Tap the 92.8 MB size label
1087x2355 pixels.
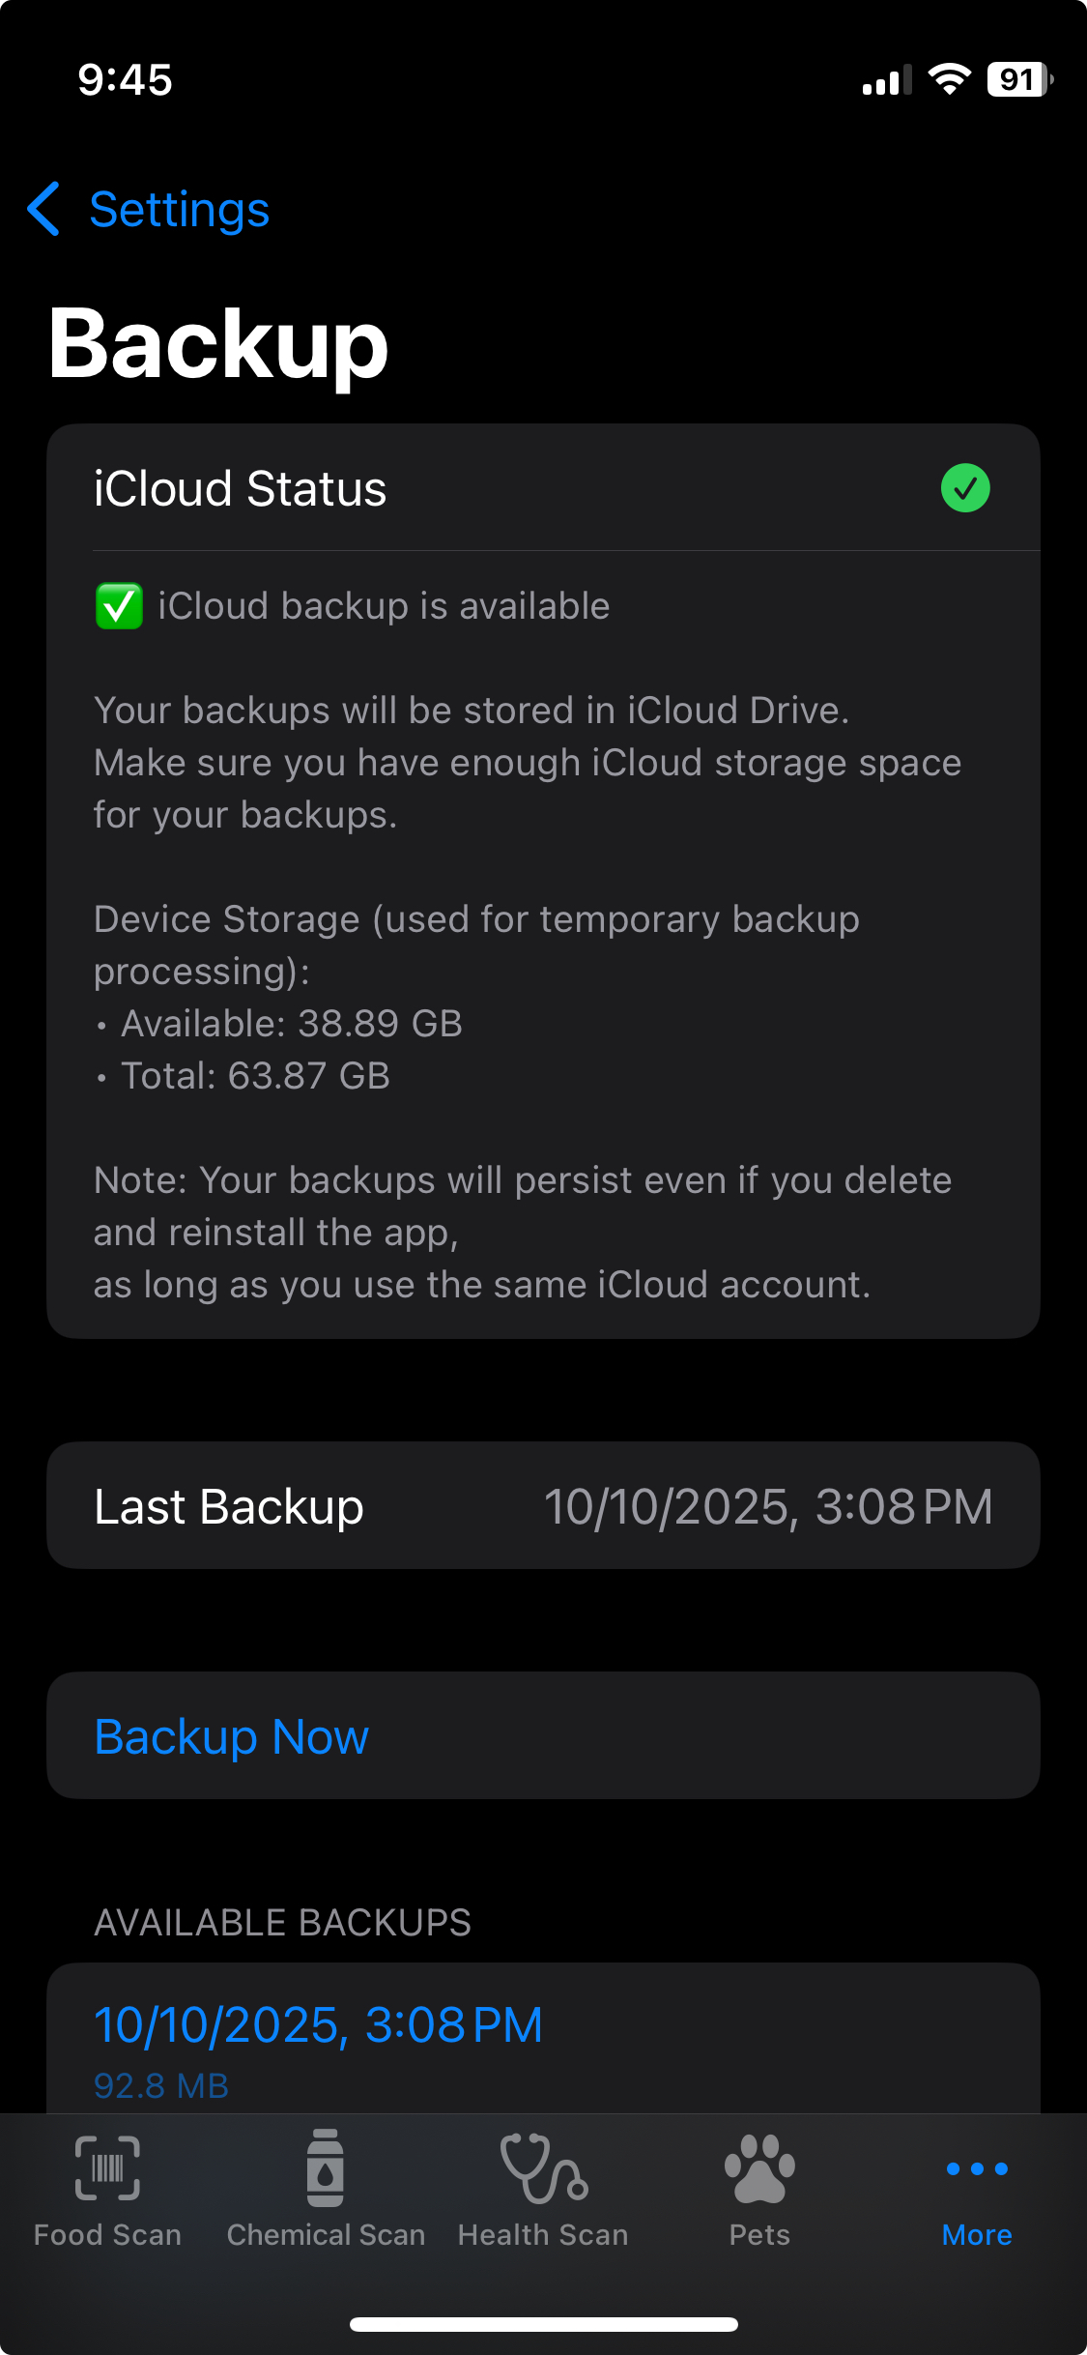160,2085
